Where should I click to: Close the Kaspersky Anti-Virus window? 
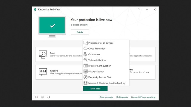(x=155, y=10)
